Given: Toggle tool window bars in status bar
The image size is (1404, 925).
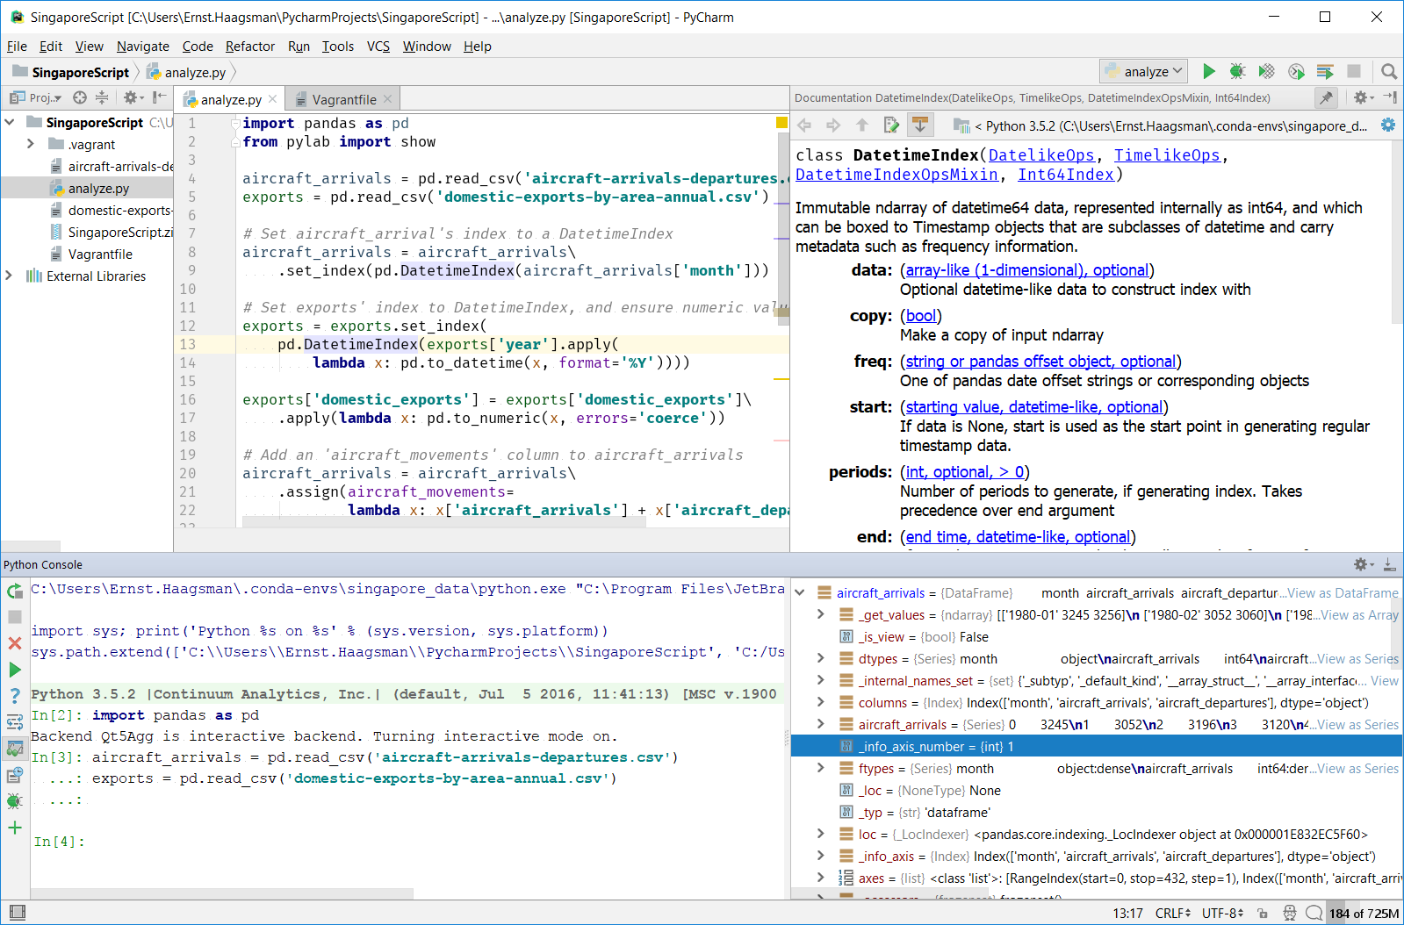Looking at the screenshot, I should (x=17, y=913).
